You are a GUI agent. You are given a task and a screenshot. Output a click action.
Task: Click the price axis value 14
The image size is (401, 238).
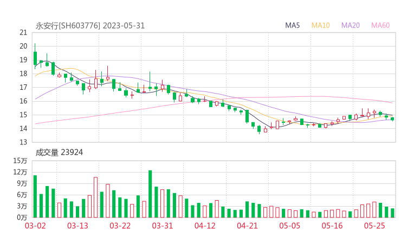23,128
